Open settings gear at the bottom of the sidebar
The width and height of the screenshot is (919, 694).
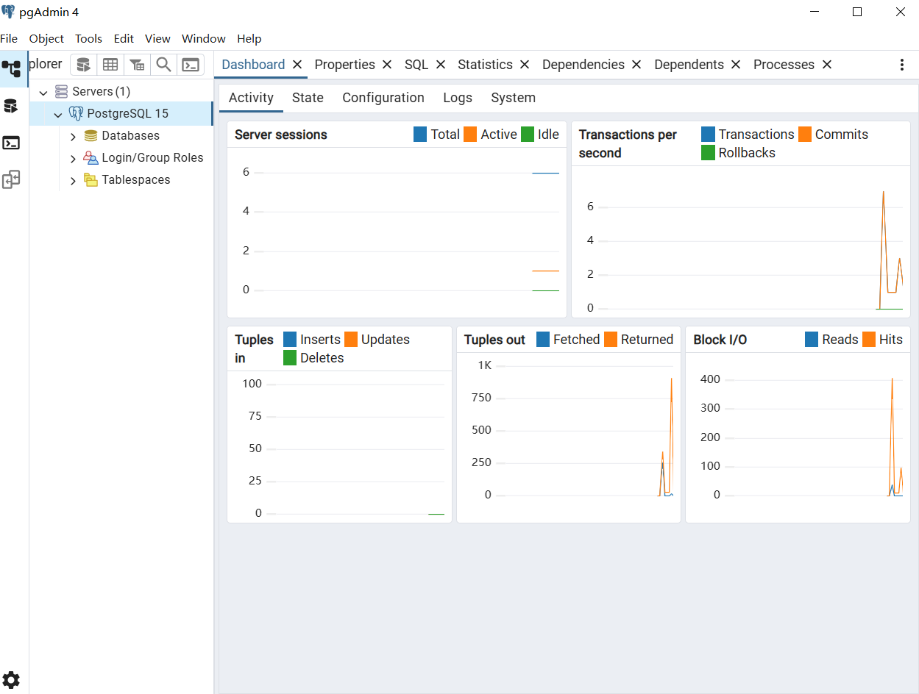coord(11,680)
